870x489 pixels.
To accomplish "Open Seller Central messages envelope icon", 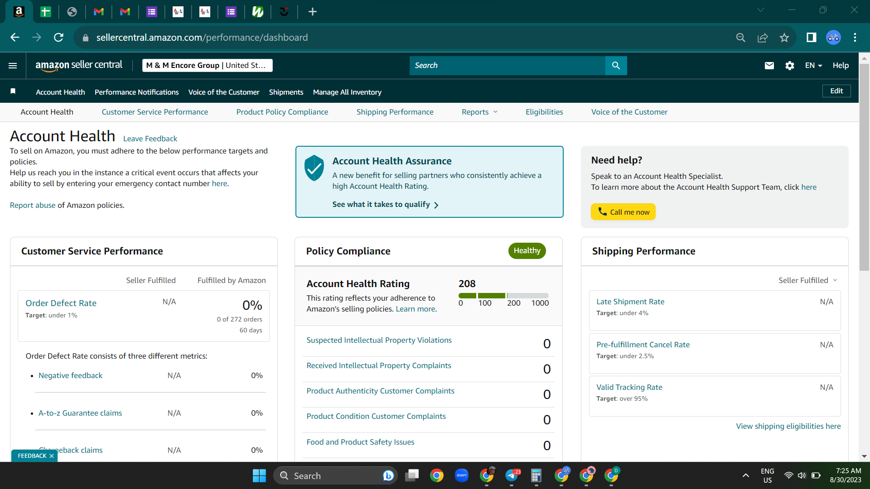I will pos(769,66).
